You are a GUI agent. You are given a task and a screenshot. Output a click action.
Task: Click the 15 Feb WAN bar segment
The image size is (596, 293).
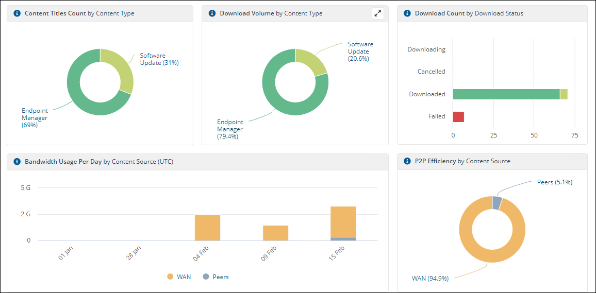tap(343, 221)
